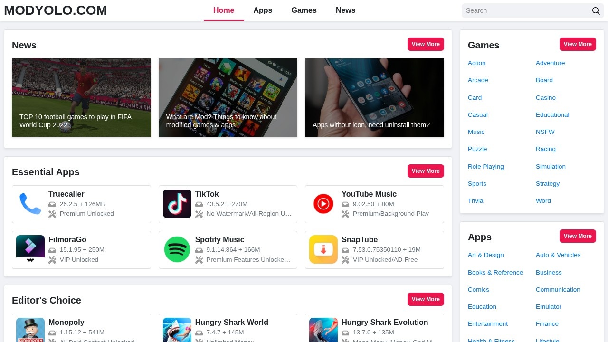Open the Monopoly game icon
Viewport: 608px width, 342px height.
[30, 330]
